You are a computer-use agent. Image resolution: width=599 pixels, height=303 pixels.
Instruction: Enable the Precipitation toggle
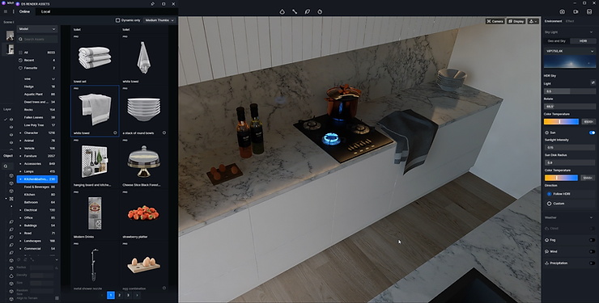(592, 263)
